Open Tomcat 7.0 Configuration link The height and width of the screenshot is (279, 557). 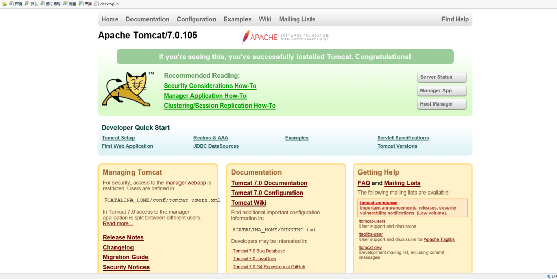(x=267, y=193)
